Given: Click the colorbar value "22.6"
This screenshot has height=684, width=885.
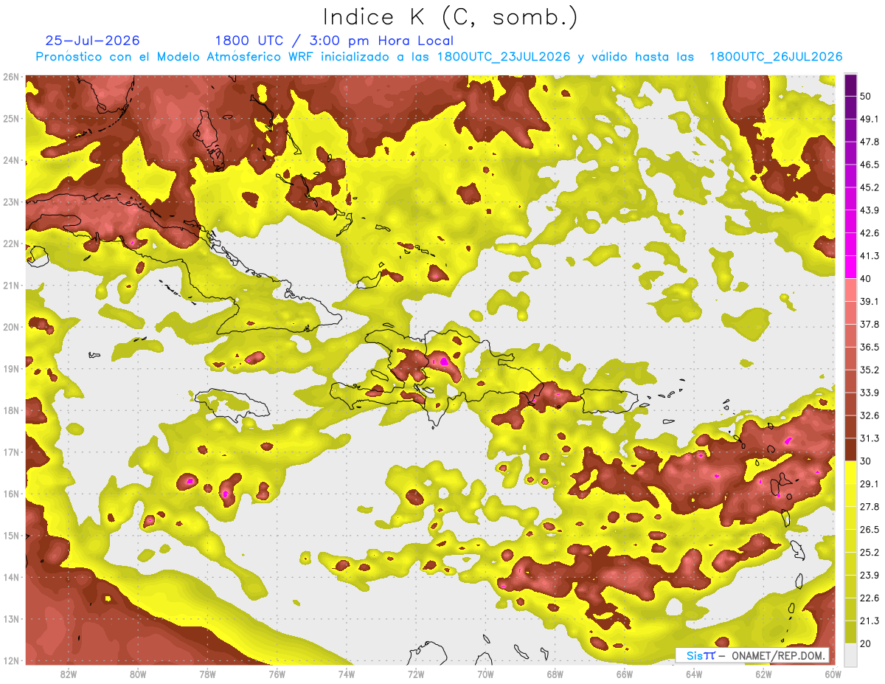Looking at the screenshot, I should click(870, 598).
